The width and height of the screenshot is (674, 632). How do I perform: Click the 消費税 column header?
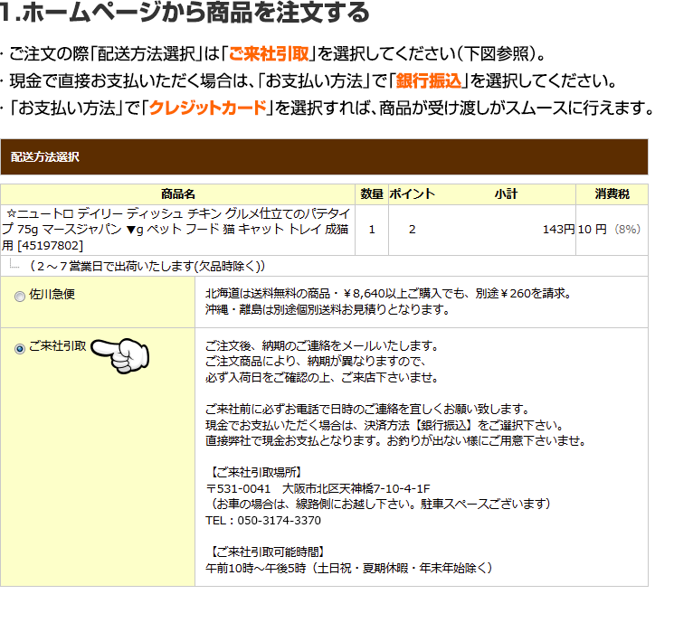click(x=612, y=194)
